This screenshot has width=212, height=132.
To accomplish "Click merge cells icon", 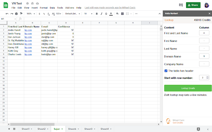I will (x=127, y=14).
